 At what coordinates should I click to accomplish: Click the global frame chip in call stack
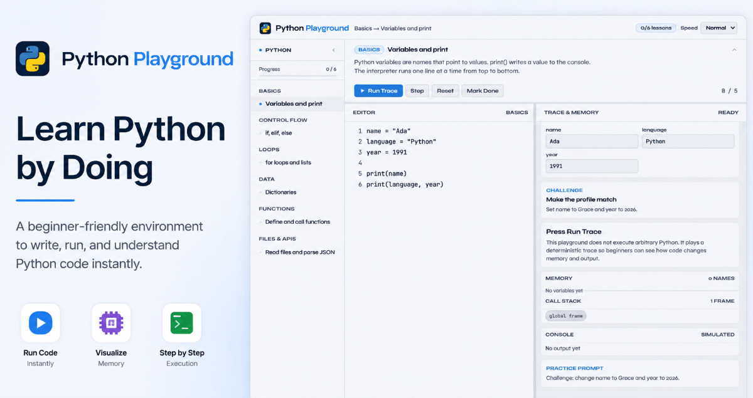coord(566,316)
